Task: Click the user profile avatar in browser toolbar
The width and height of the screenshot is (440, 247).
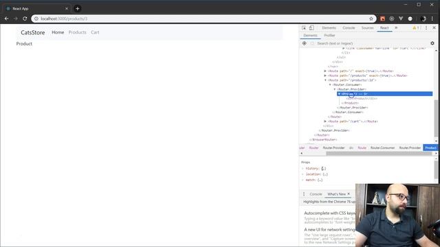Action: (x=423, y=19)
